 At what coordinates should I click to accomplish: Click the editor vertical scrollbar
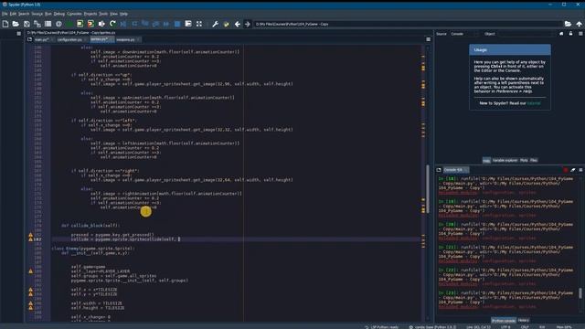428,189
